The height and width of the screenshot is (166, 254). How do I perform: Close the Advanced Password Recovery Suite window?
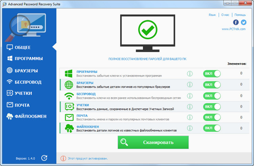(245, 3)
